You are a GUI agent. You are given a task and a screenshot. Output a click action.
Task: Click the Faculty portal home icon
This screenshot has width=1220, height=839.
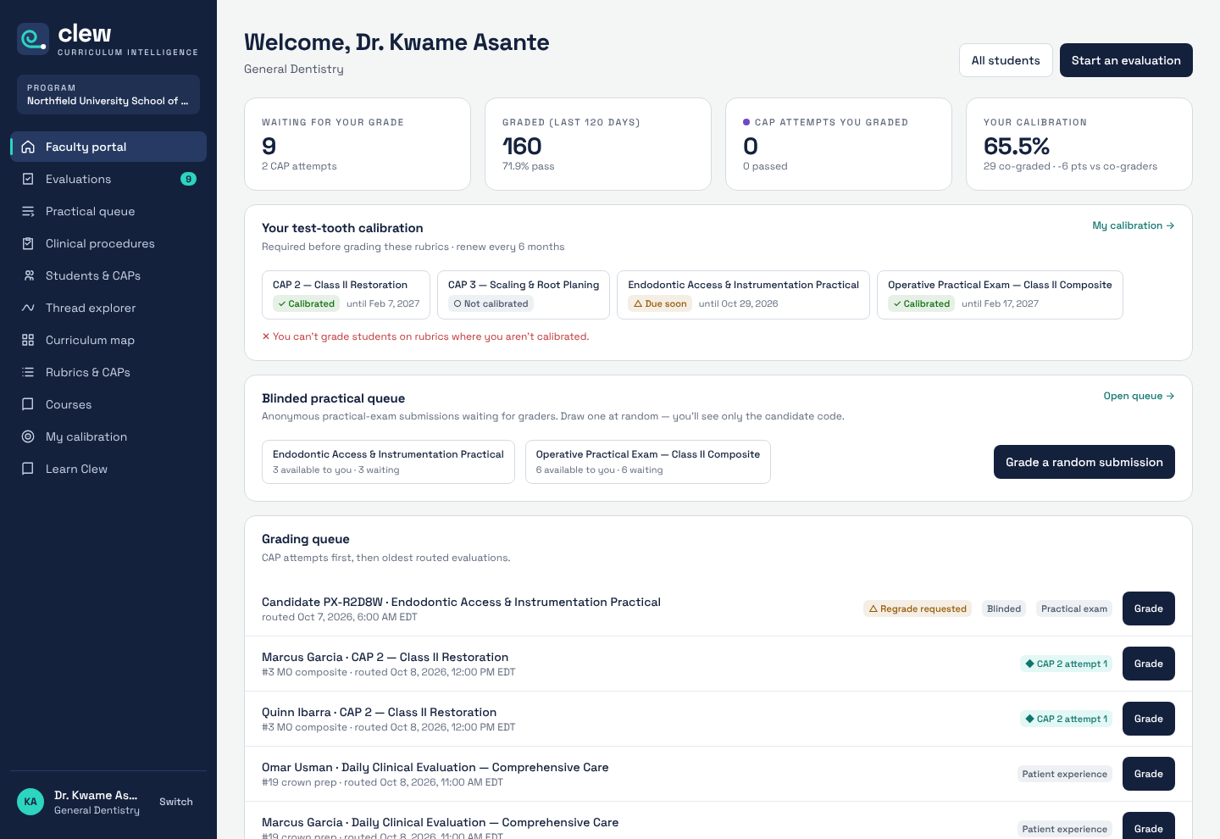[28, 147]
